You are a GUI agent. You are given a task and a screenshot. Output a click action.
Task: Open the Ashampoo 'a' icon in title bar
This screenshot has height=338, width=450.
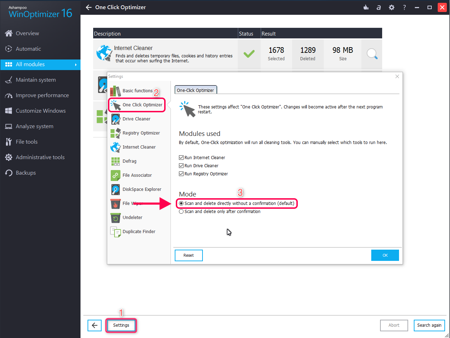pos(379,7)
